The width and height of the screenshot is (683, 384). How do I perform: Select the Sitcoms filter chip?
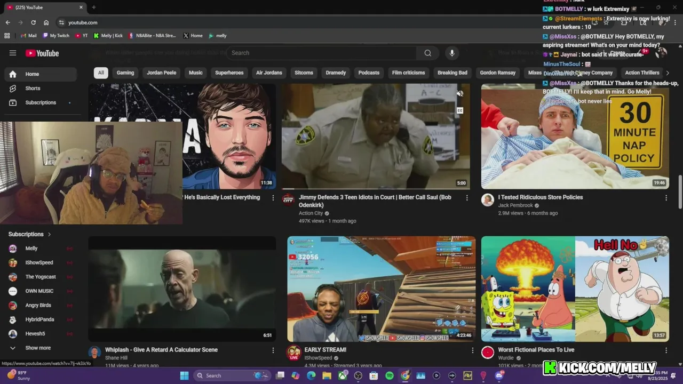(304, 73)
